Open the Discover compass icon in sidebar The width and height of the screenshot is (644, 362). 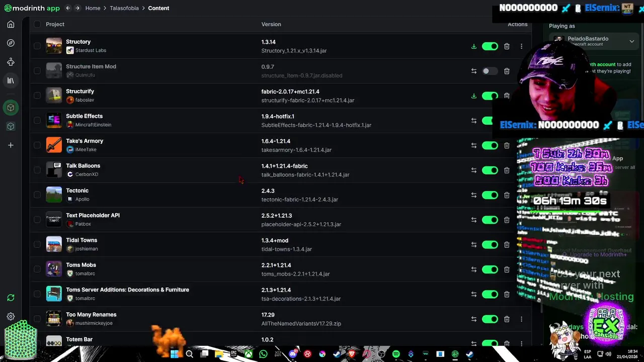pyautogui.click(x=11, y=43)
